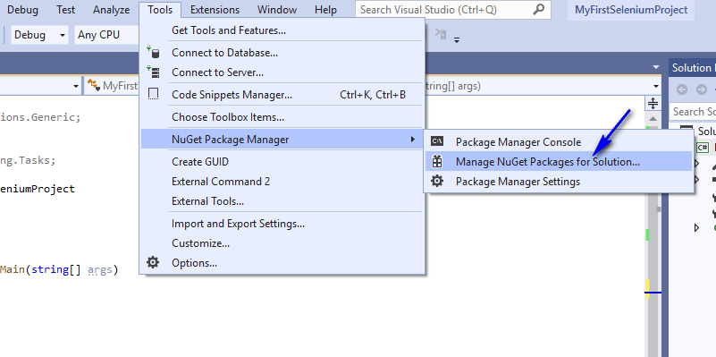
Task: Click the Connect to Database icon
Action: [153, 52]
